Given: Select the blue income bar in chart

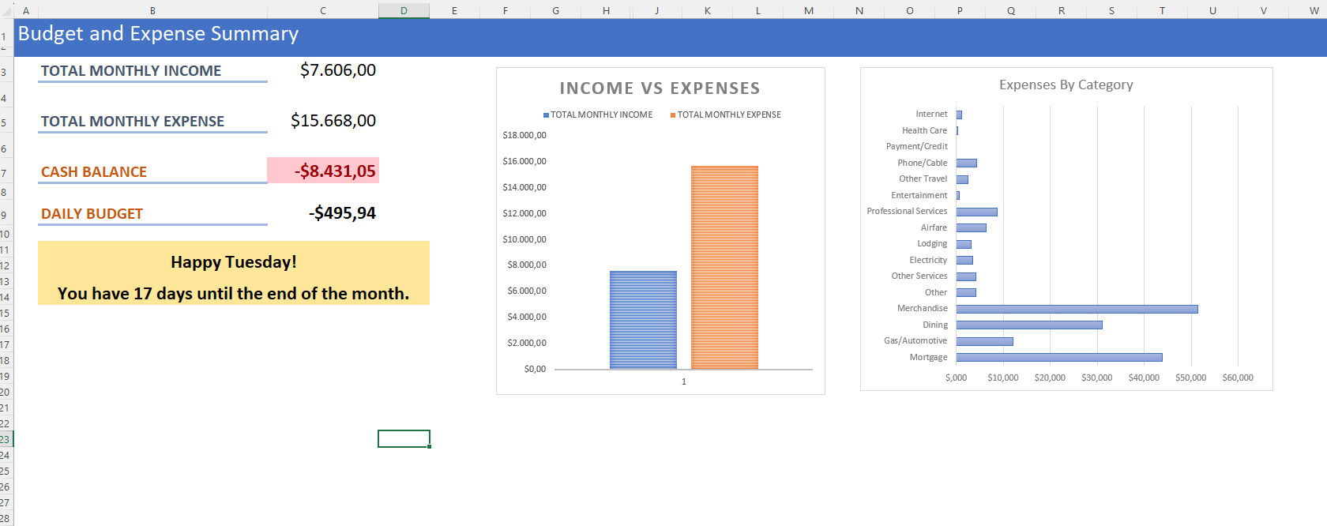Looking at the screenshot, I should (x=643, y=320).
